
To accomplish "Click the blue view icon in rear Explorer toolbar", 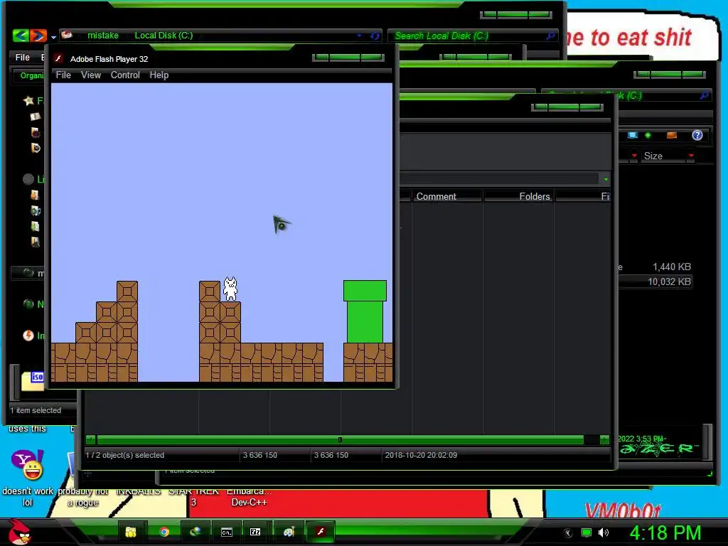I will pos(632,135).
